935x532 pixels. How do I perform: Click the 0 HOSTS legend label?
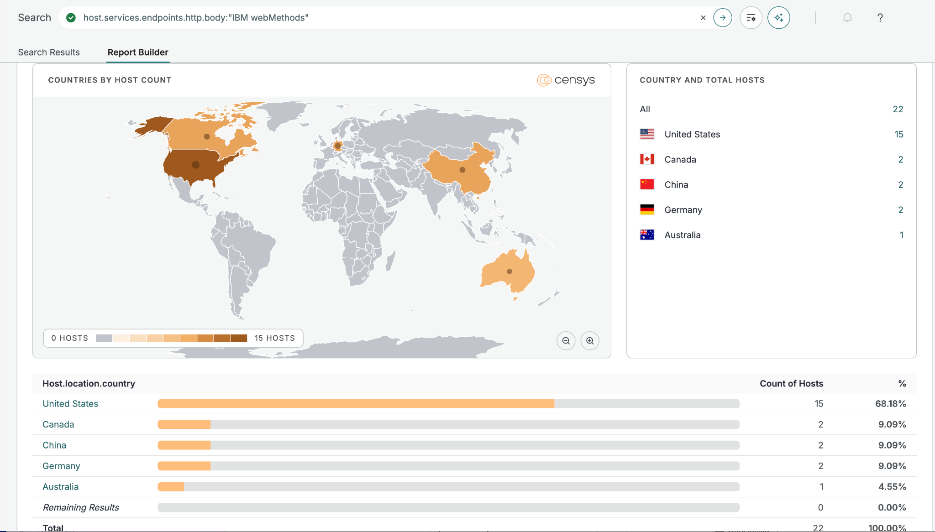click(x=69, y=338)
